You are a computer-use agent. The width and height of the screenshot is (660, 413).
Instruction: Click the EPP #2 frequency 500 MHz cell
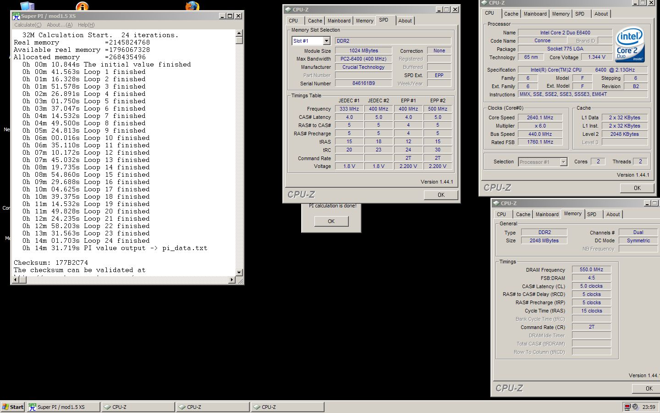click(438, 109)
